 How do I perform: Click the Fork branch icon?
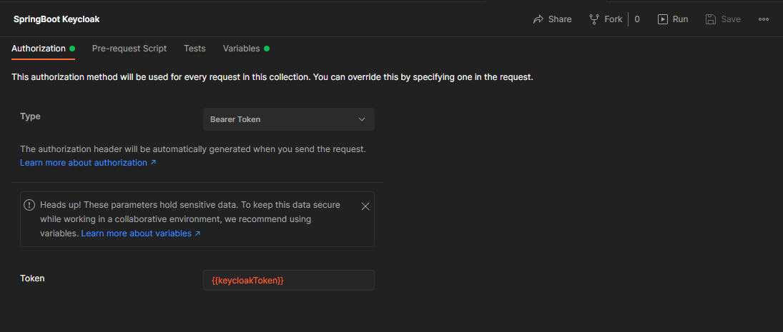click(x=594, y=19)
